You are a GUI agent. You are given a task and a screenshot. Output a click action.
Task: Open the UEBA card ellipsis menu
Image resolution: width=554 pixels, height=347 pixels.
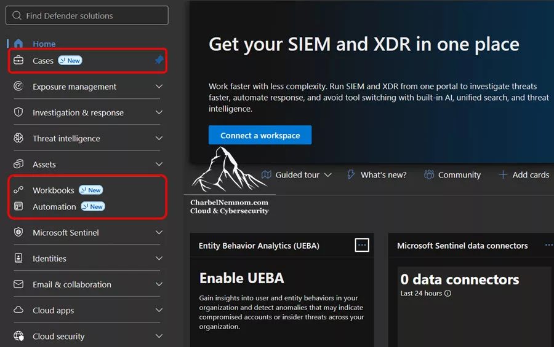coord(362,245)
